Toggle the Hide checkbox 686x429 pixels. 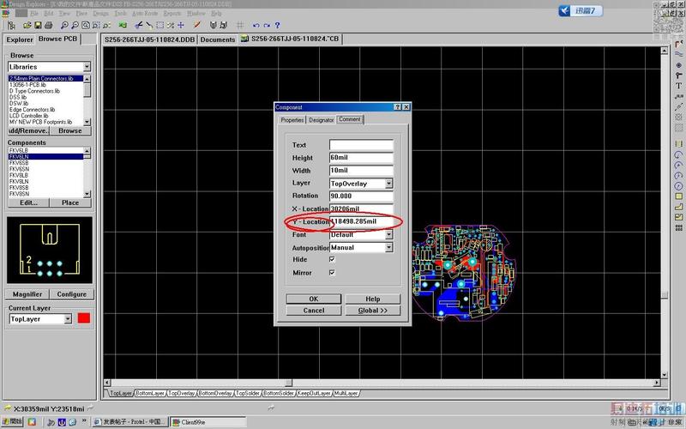click(x=332, y=259)
